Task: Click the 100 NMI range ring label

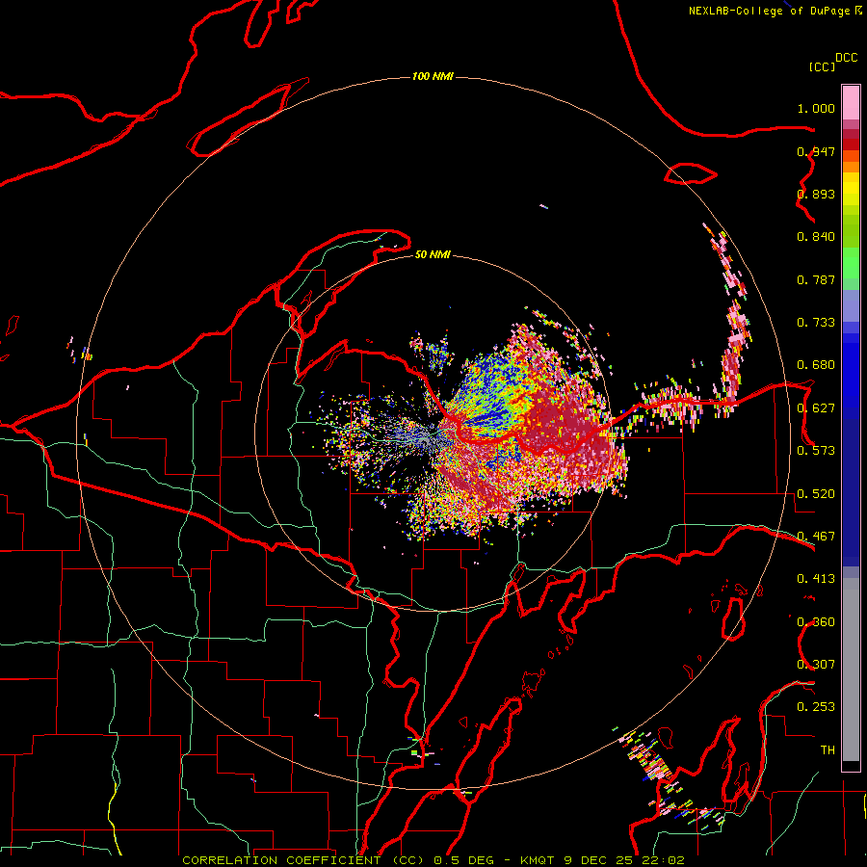Action: tap(433, 76)
